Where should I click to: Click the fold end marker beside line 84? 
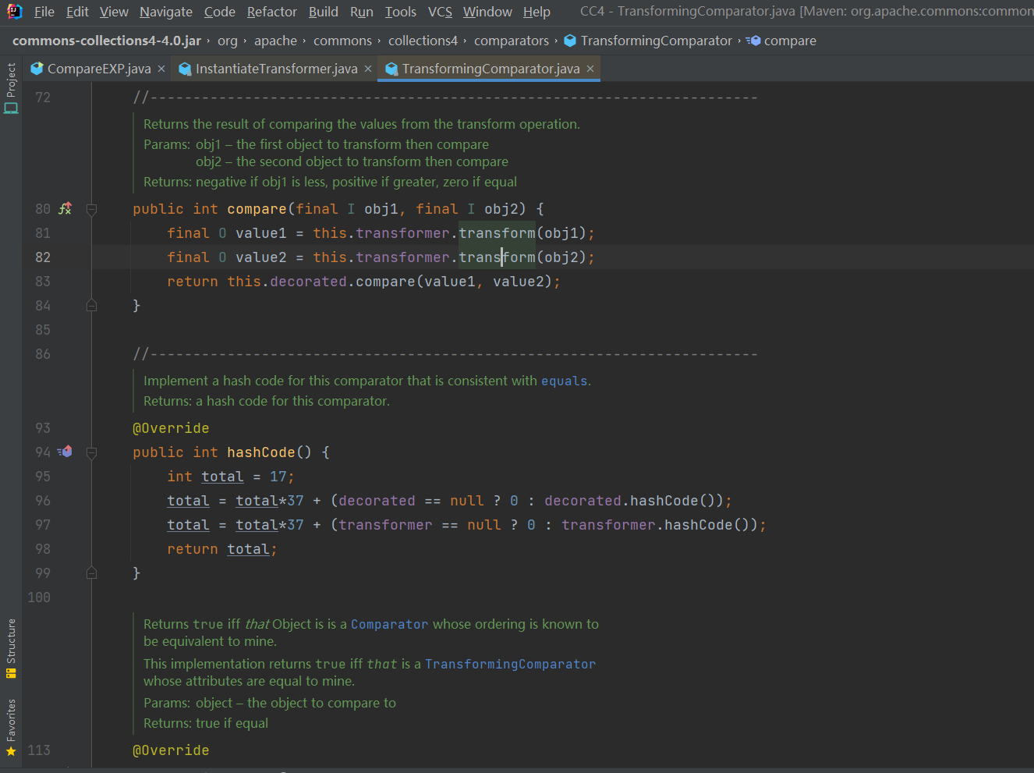(x=91, y=305)
